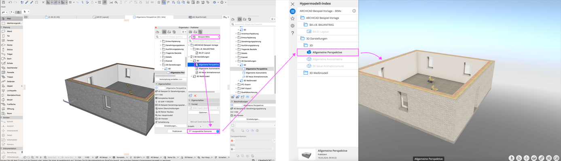Close the Hypermodell-Index panel
The width and height of the screenshot is (561, 161).
[292, 4]
